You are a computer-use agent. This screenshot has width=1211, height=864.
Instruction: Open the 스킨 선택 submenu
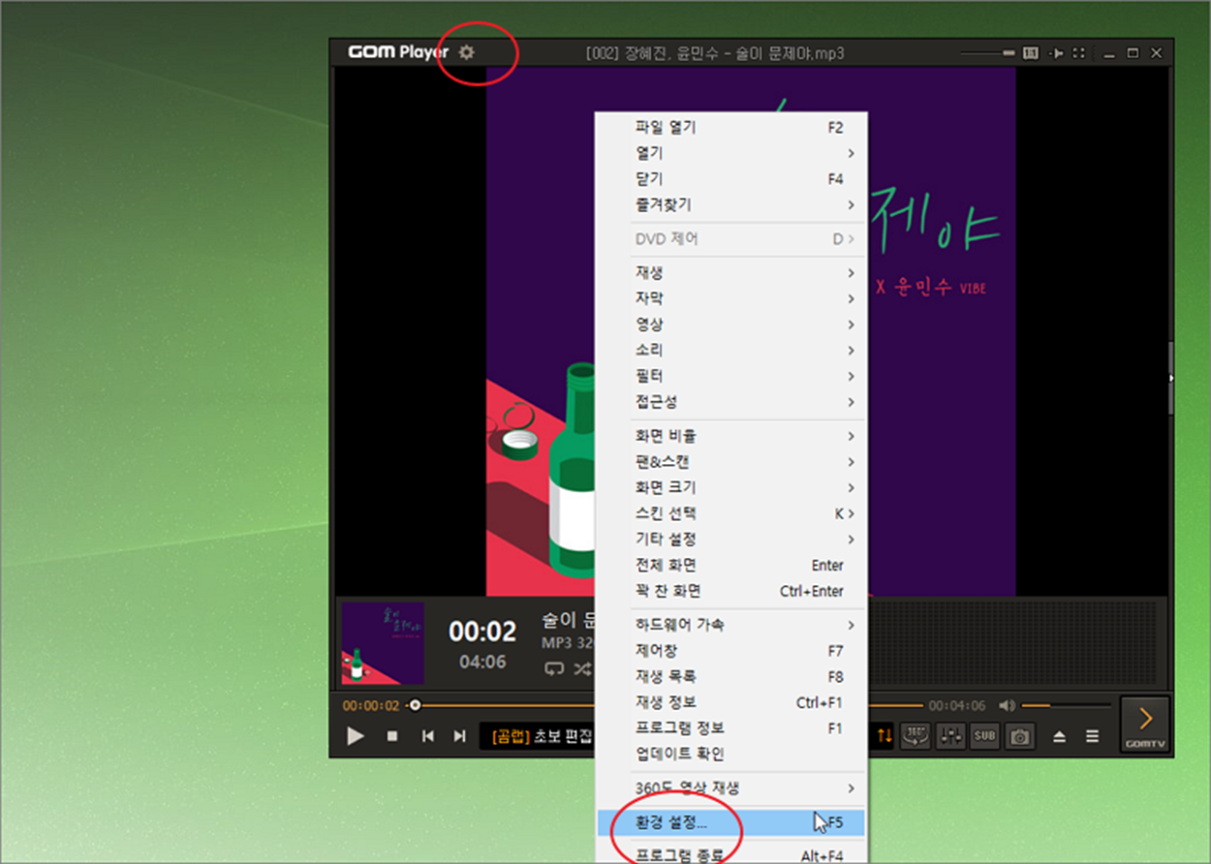730,513
